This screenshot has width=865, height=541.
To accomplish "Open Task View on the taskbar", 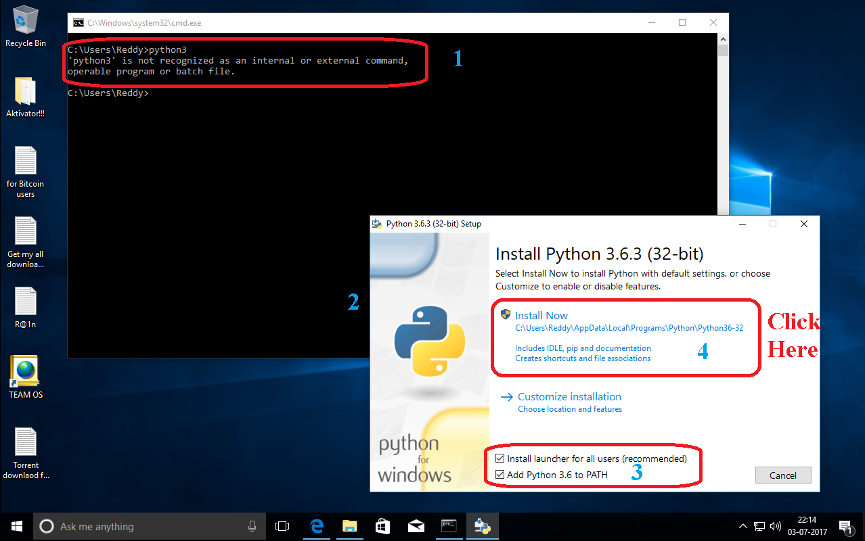I will [x=282, y=525].
